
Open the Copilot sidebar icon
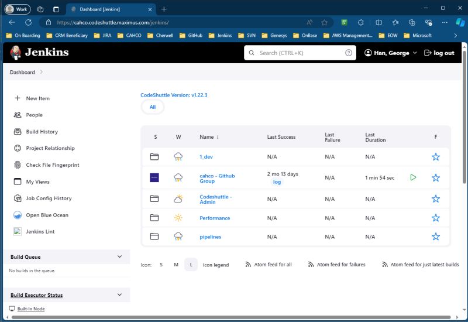tap(460, 22)
